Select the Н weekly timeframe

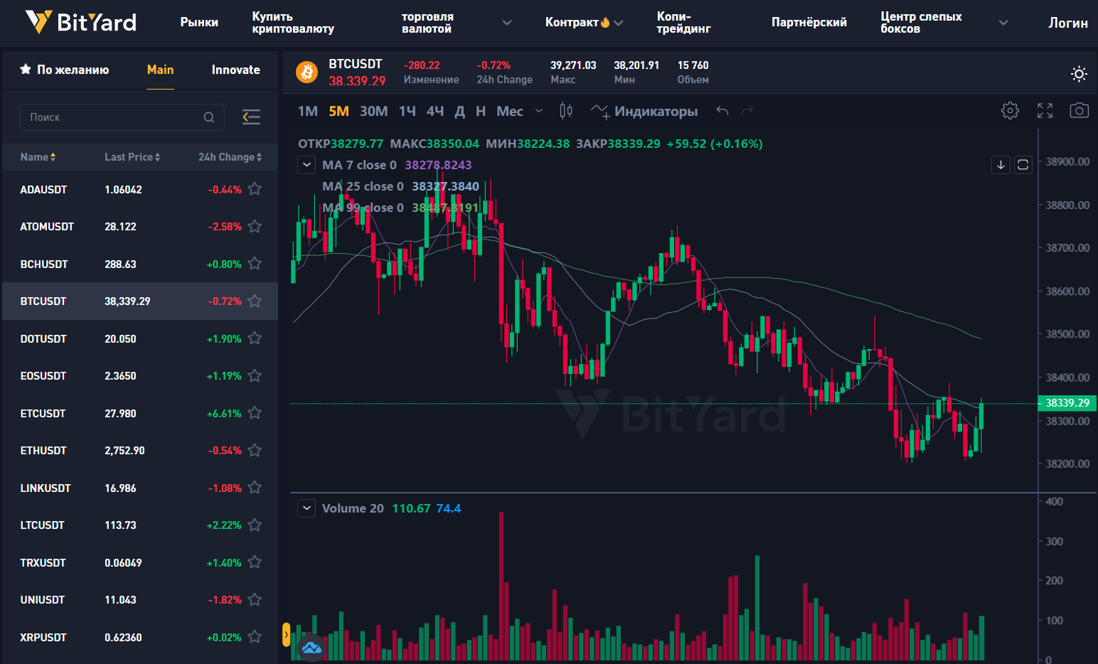(x=481, y=111)
